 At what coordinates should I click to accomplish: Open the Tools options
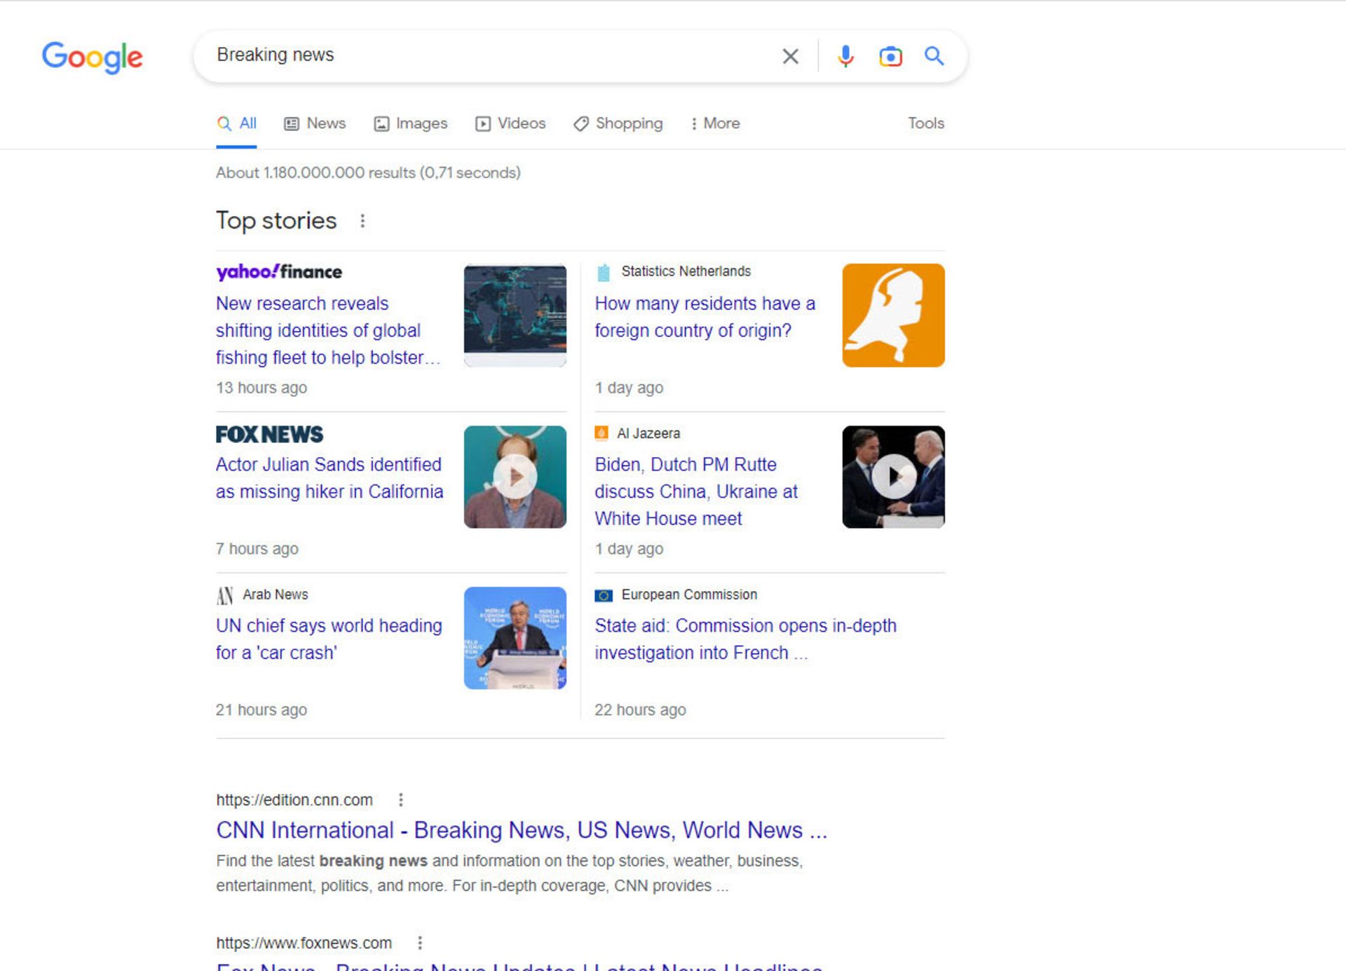(x=925, y=123)
